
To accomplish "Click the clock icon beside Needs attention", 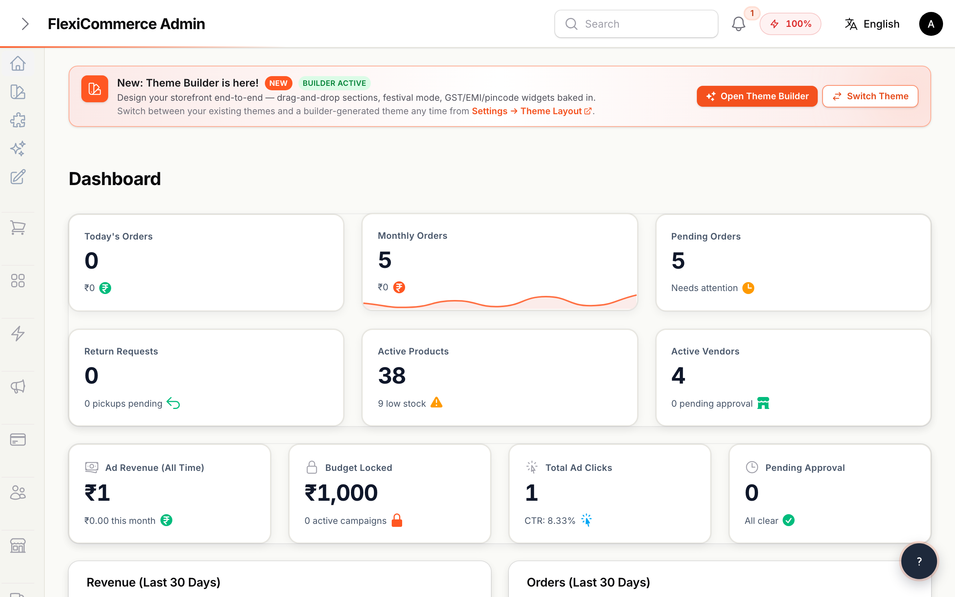I will [x=748, y=288].
